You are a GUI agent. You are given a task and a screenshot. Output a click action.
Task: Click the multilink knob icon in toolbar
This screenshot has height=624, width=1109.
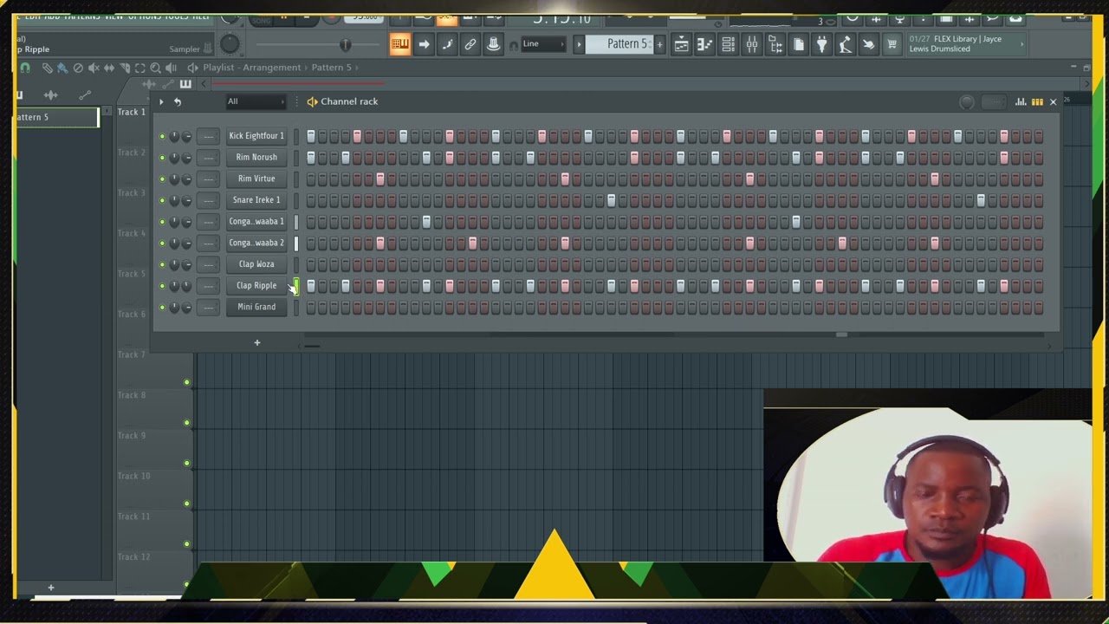point(494,44)
